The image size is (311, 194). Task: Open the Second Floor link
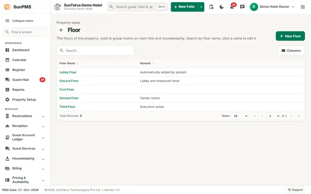point(69,98)
